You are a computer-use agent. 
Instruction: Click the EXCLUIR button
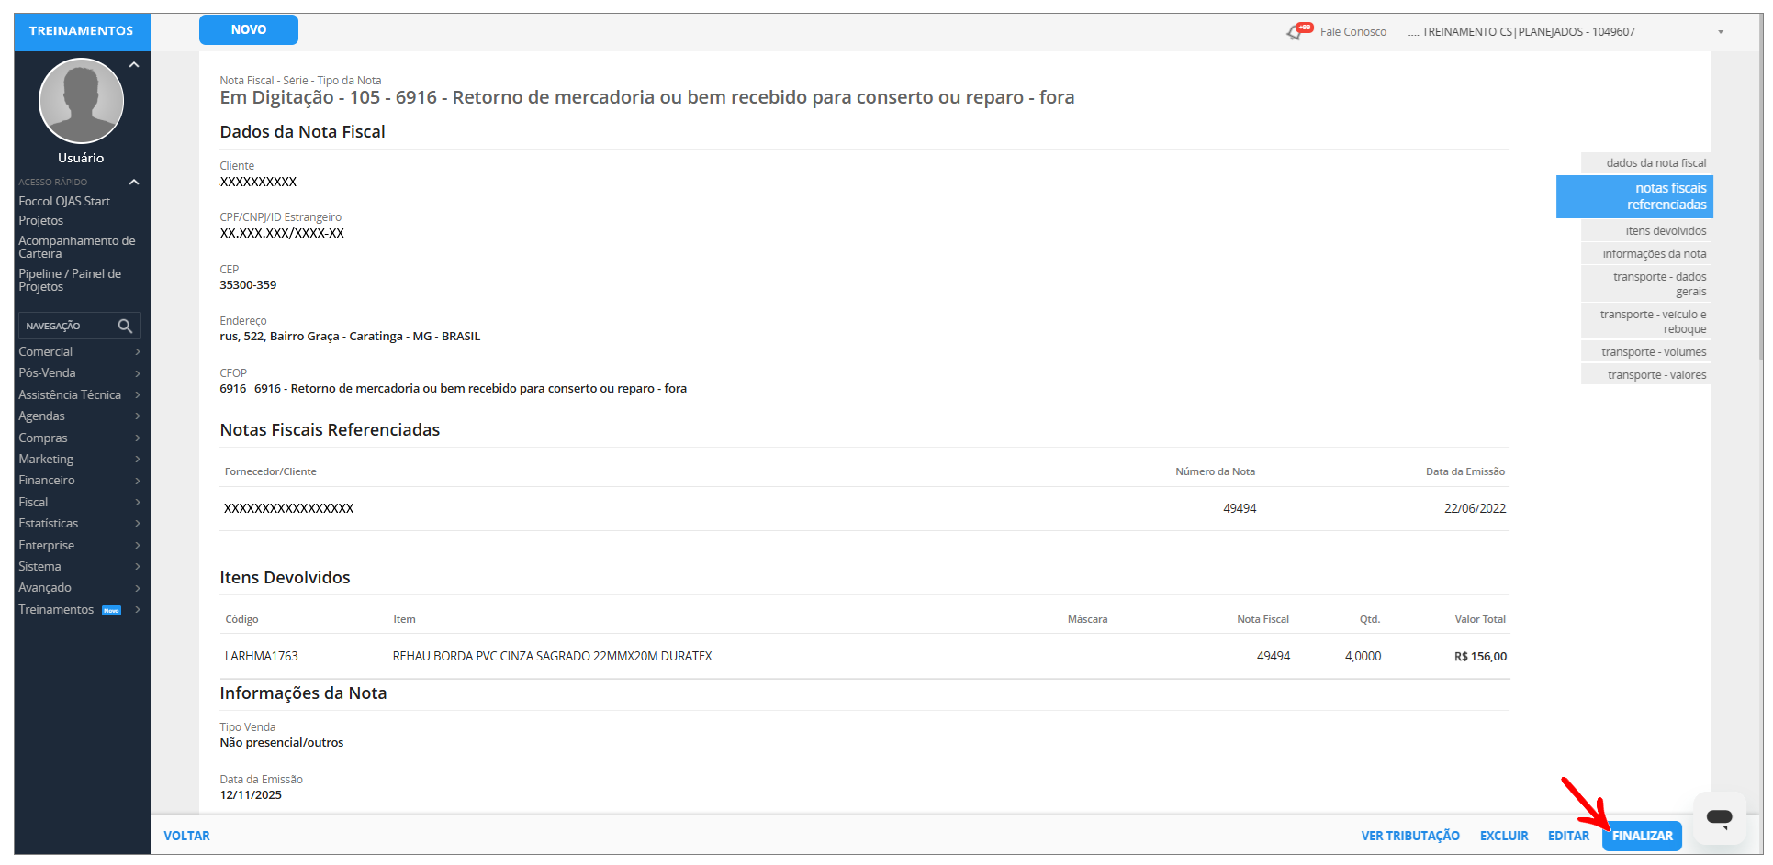point(1504,836)
